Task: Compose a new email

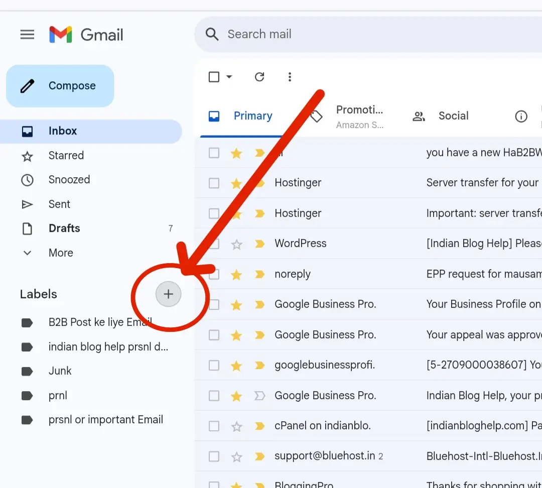Action: (x=60, y=86)
